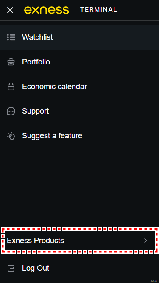
Task: Click the TERMINAL header label
Action: 99,10
